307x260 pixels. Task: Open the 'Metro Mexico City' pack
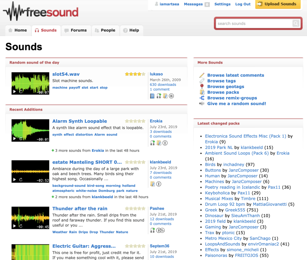tap(223, 238)
